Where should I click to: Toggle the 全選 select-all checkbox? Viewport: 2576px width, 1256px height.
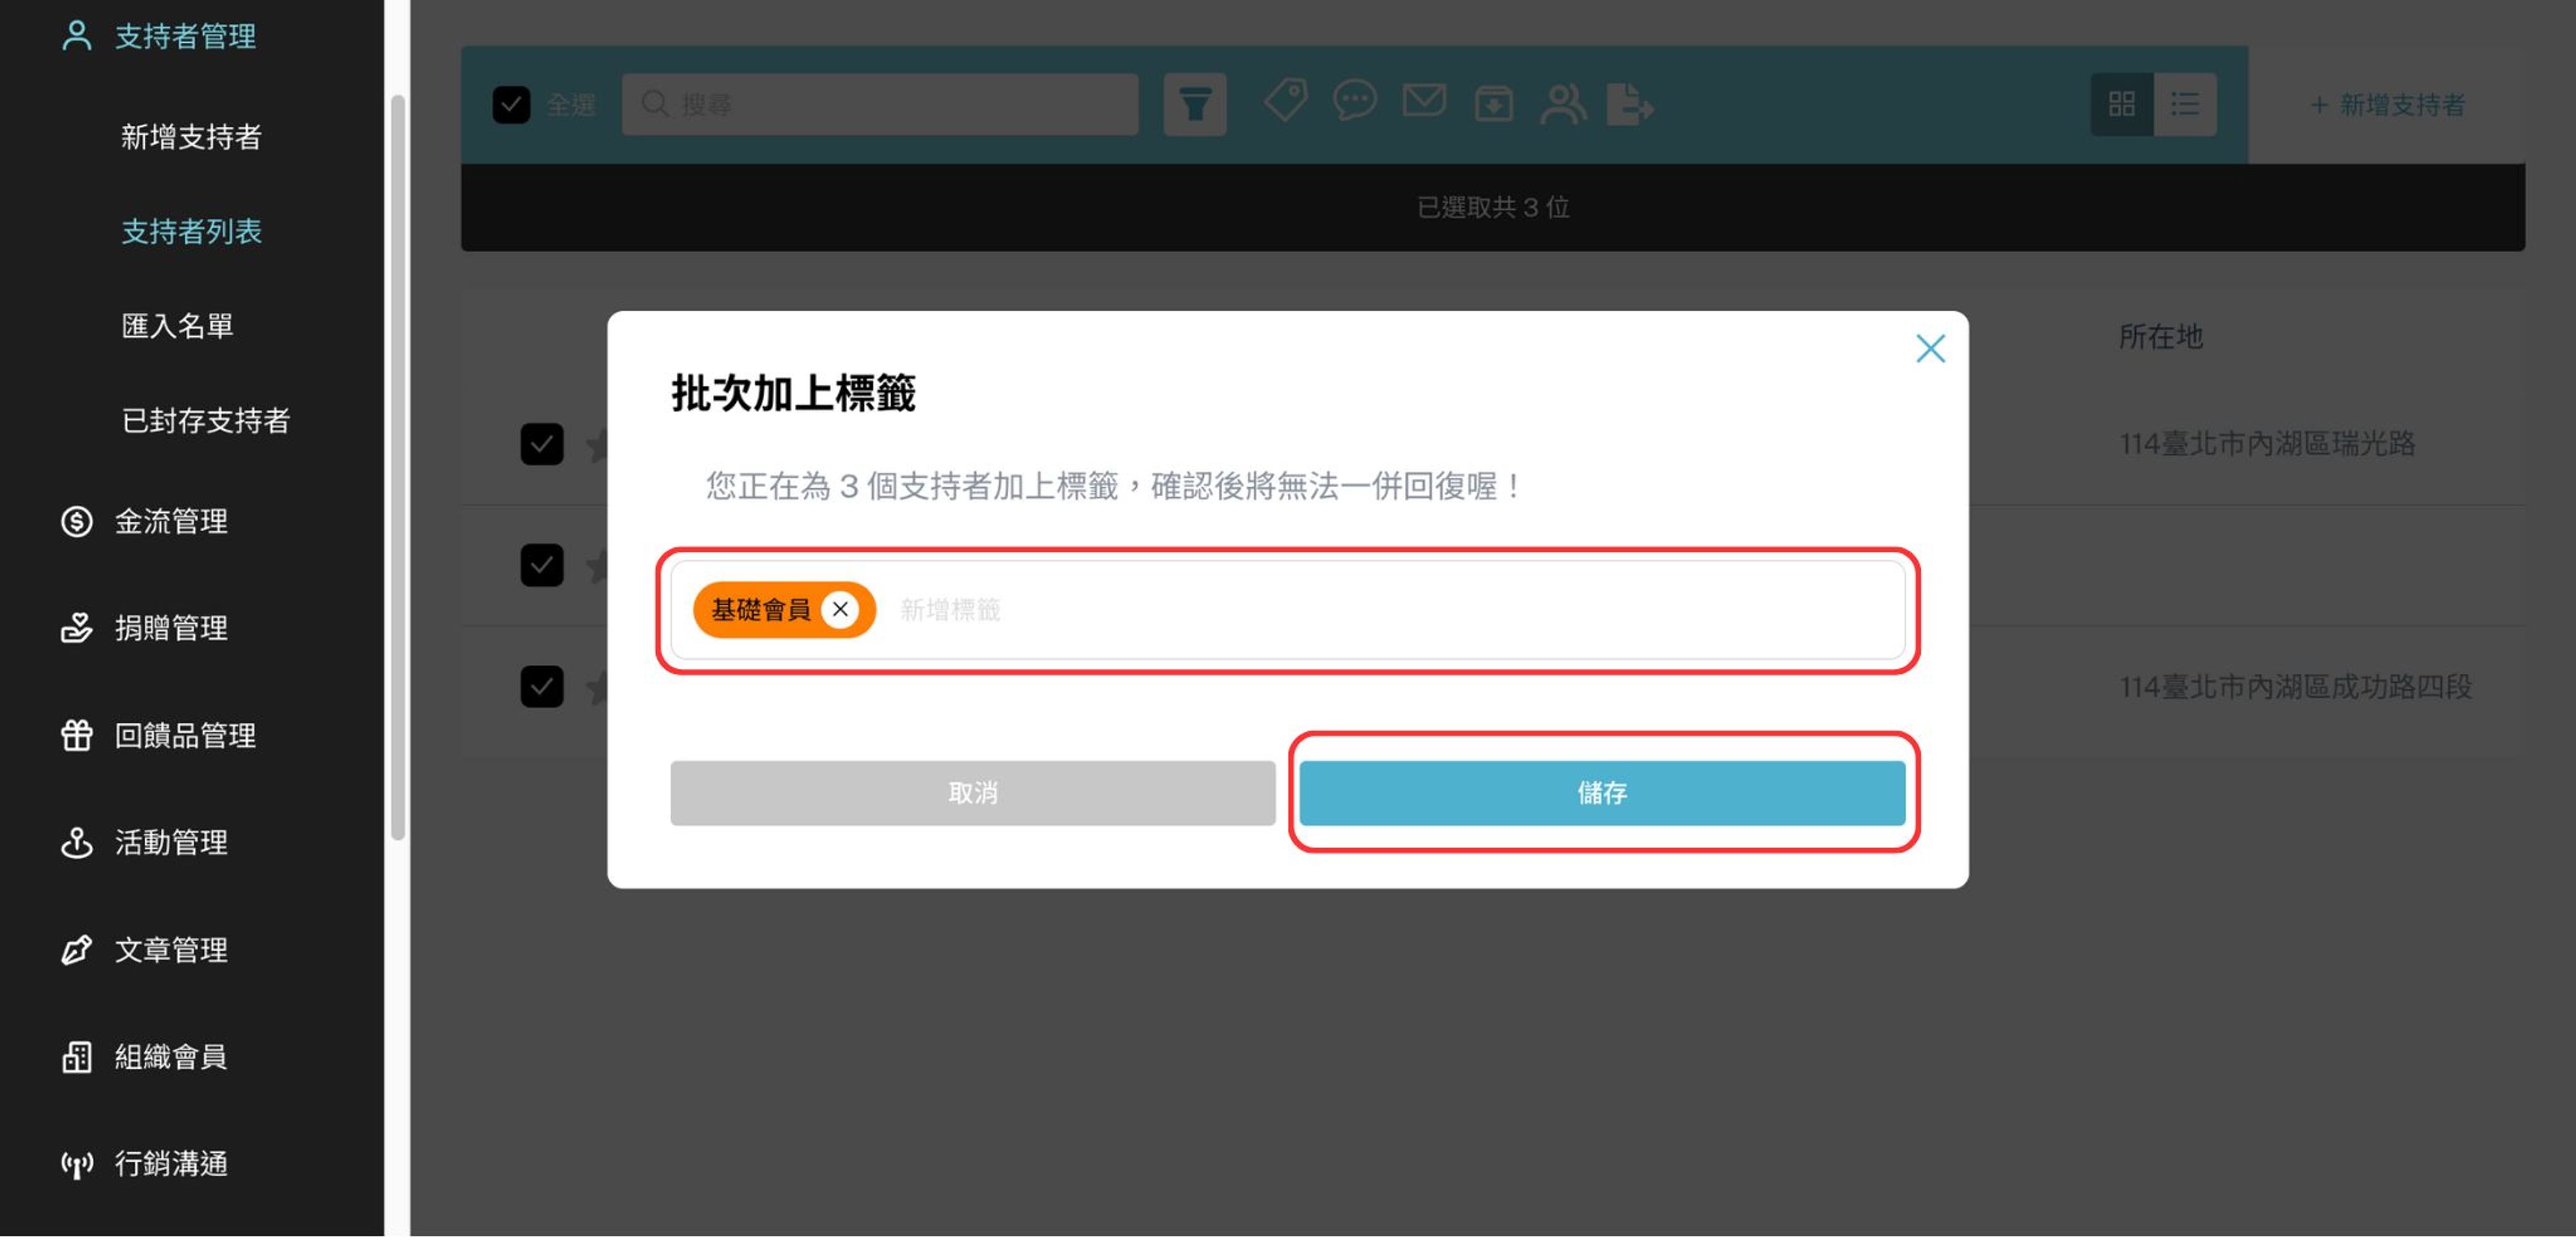tap(511, 104)
